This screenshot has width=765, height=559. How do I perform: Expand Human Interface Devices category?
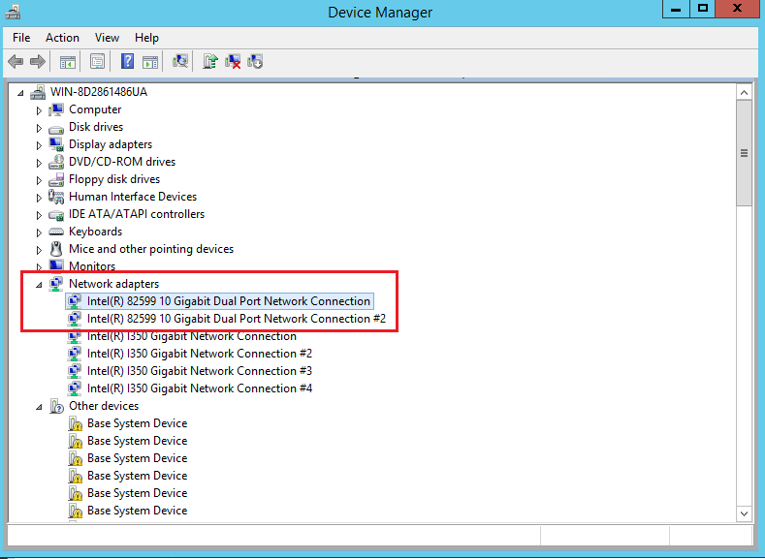coord(39,198)
